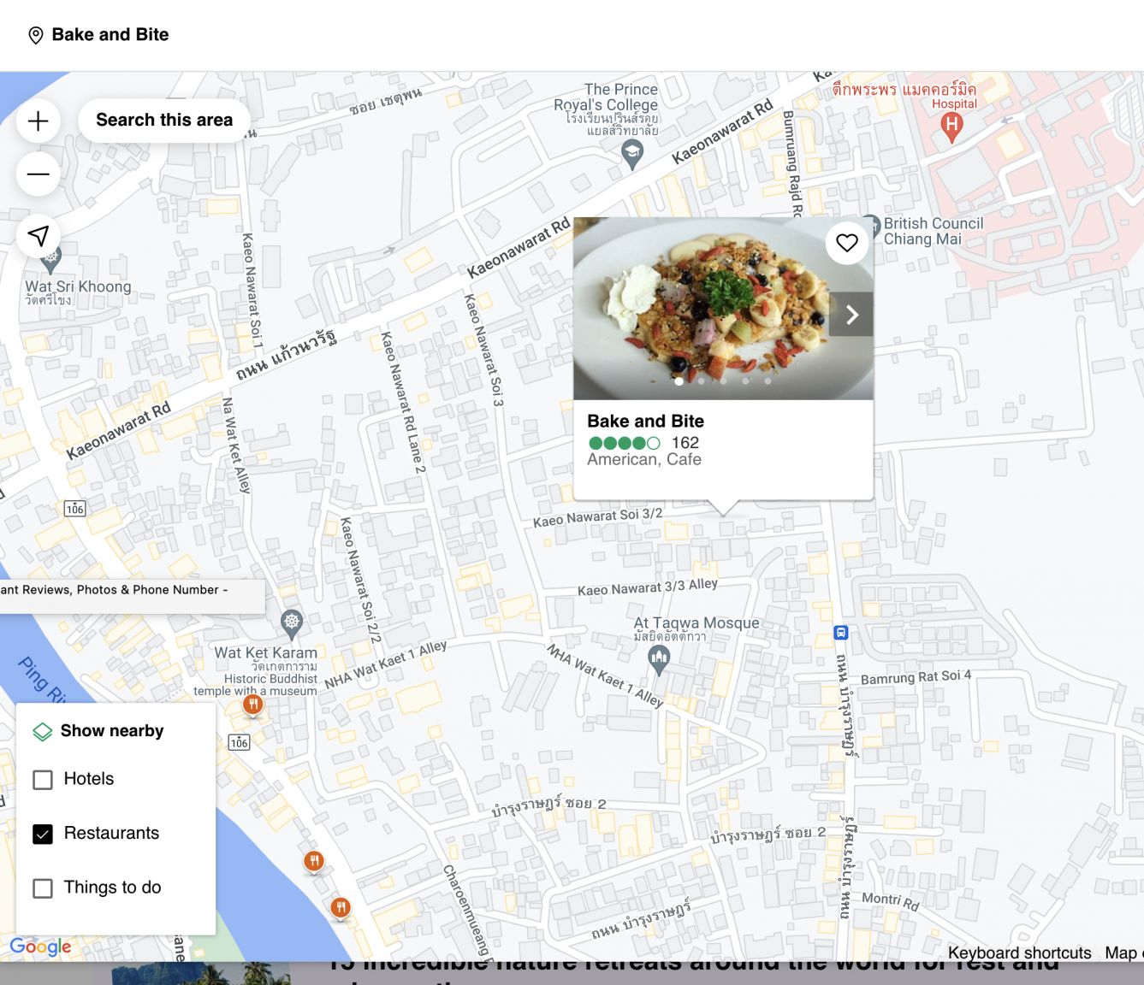This screenshot has width=1144, height=985.
Task: Click the Bake and Bite page title
Action: 110,35
